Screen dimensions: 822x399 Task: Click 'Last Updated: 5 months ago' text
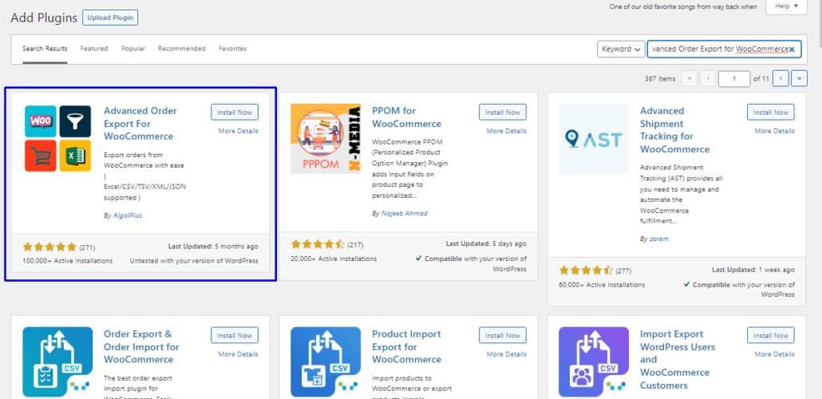point(213,247)
